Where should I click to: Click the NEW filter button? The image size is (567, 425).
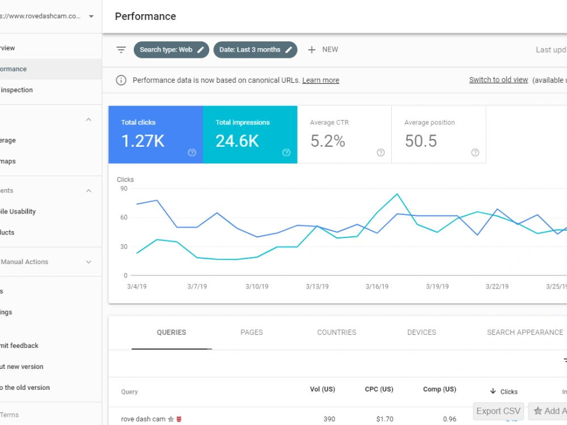(x=323, y=50)
